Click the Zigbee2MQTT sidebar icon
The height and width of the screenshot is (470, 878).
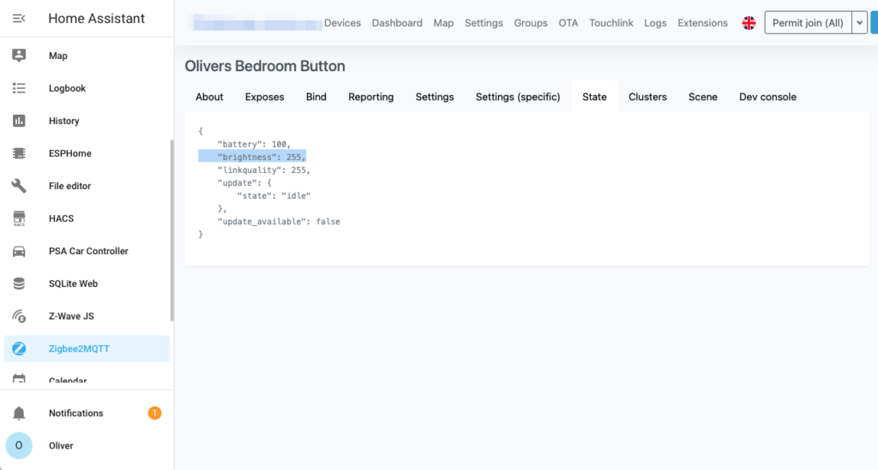19,348
